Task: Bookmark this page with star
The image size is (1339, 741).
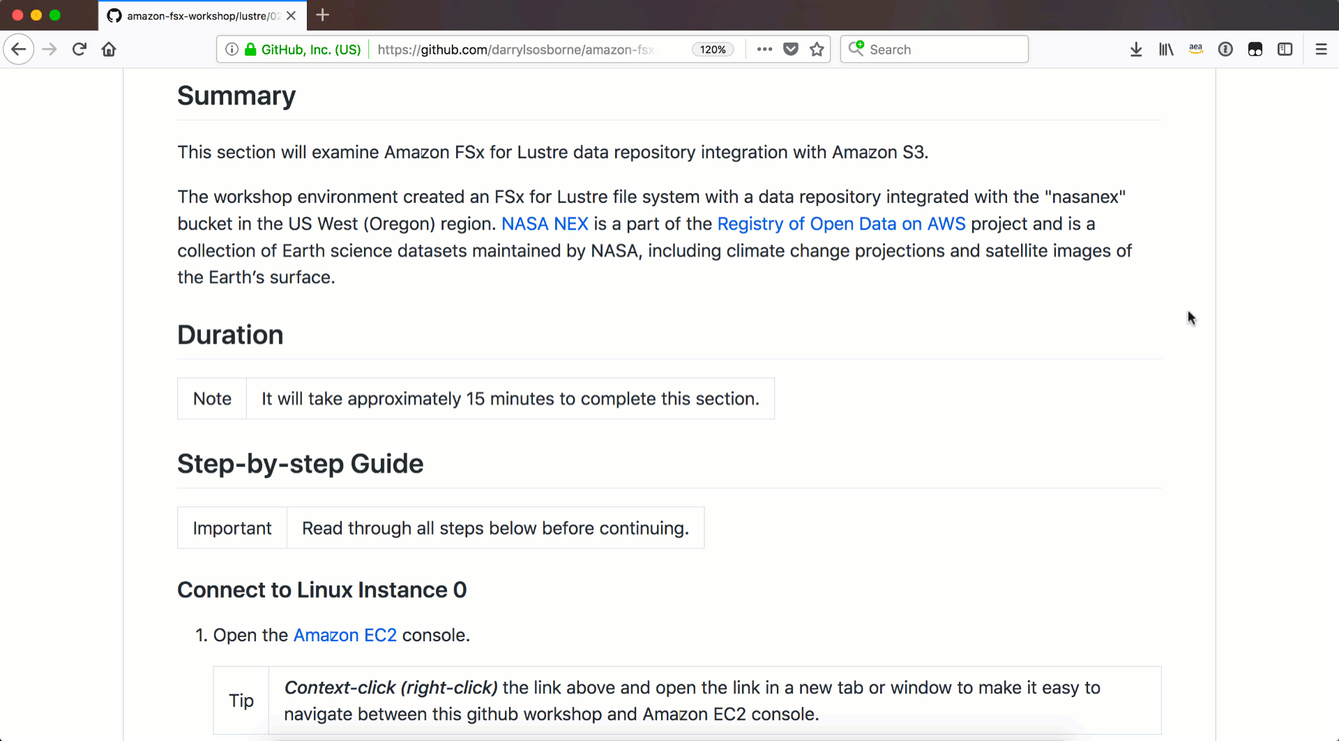Action: (817, 49)
